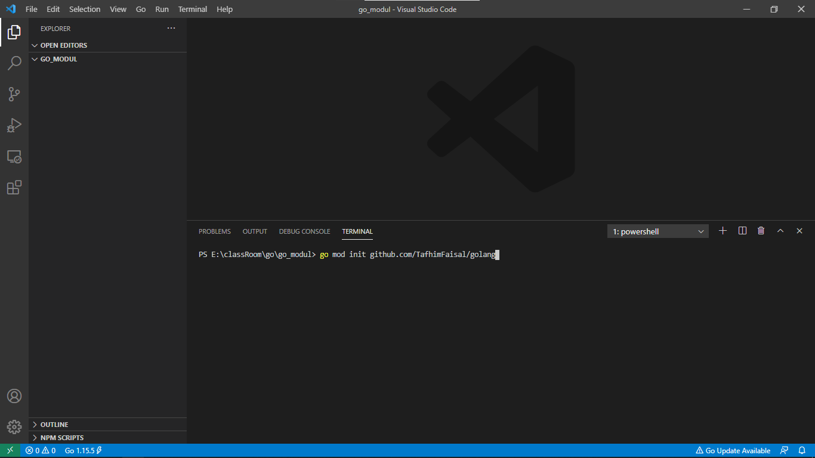Kill the terminal with trash icon
This screenshot has height=458, width=815.
pyautogui.click(x=761, y=231)
